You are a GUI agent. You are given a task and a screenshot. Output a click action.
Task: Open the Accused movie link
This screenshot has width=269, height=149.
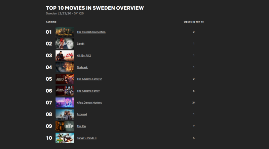[82, 114]
